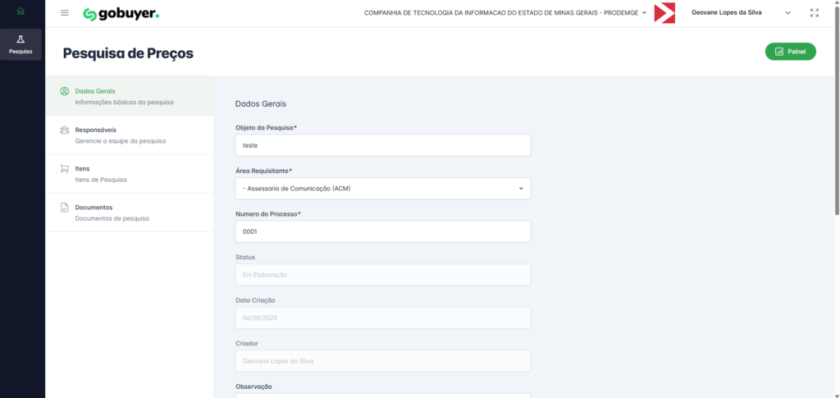Click the Documentos file icon
This screenshot has height=398, width=840.
(65, 208)
